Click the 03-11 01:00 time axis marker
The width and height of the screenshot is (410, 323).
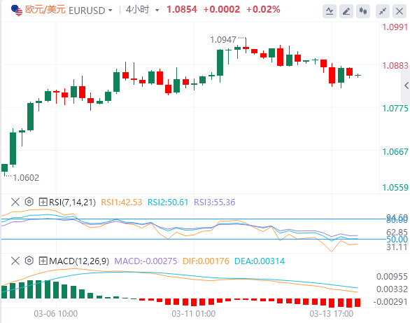194,314
